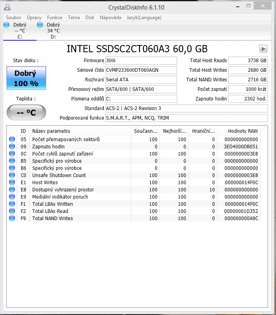The width and height of the screenshot is (276, 315).
Task: Open the Nápověda menu
Action: pos(110,18)
